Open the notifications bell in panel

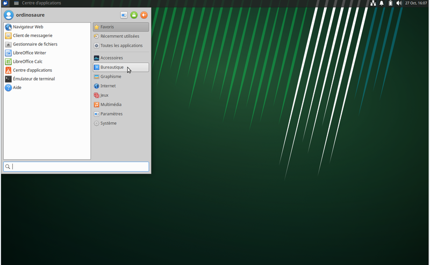[382, 3]
